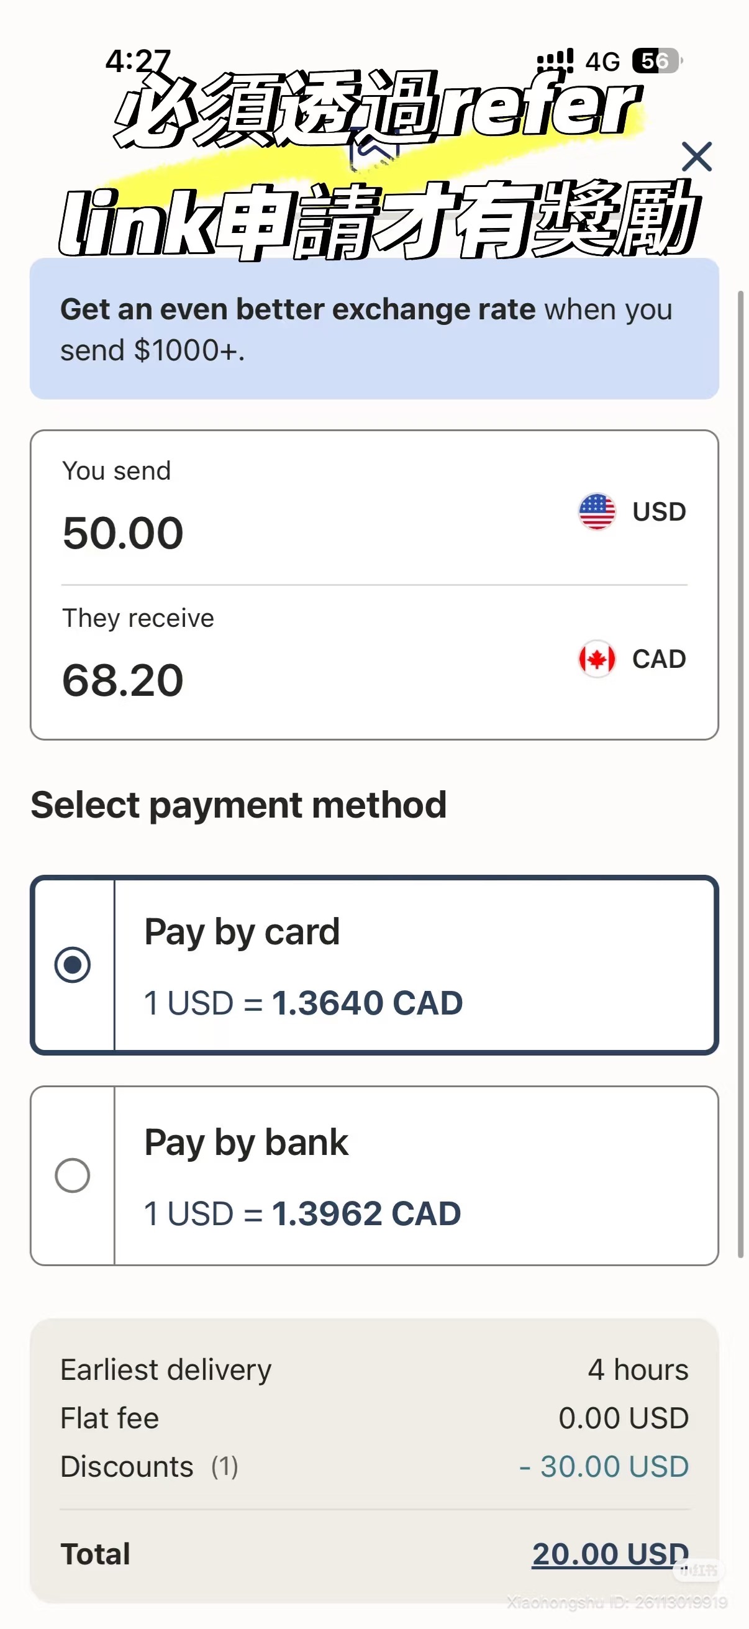The image size is (749, 1629).
Task: Edit the You send 50.00 amount
Action: click(x=123, y=532)
